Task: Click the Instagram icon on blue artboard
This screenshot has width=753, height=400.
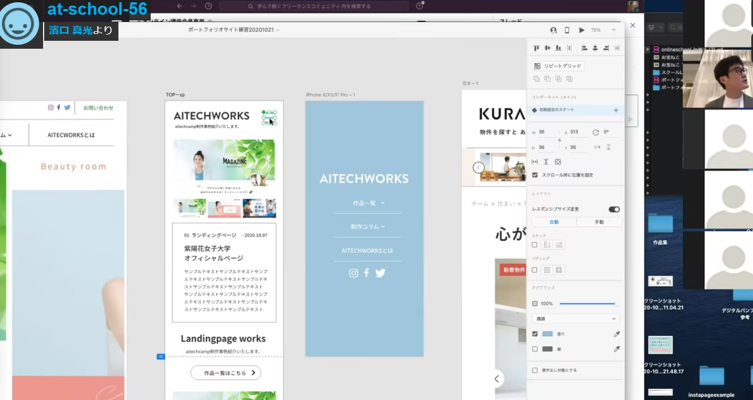Action: (354, 273)
